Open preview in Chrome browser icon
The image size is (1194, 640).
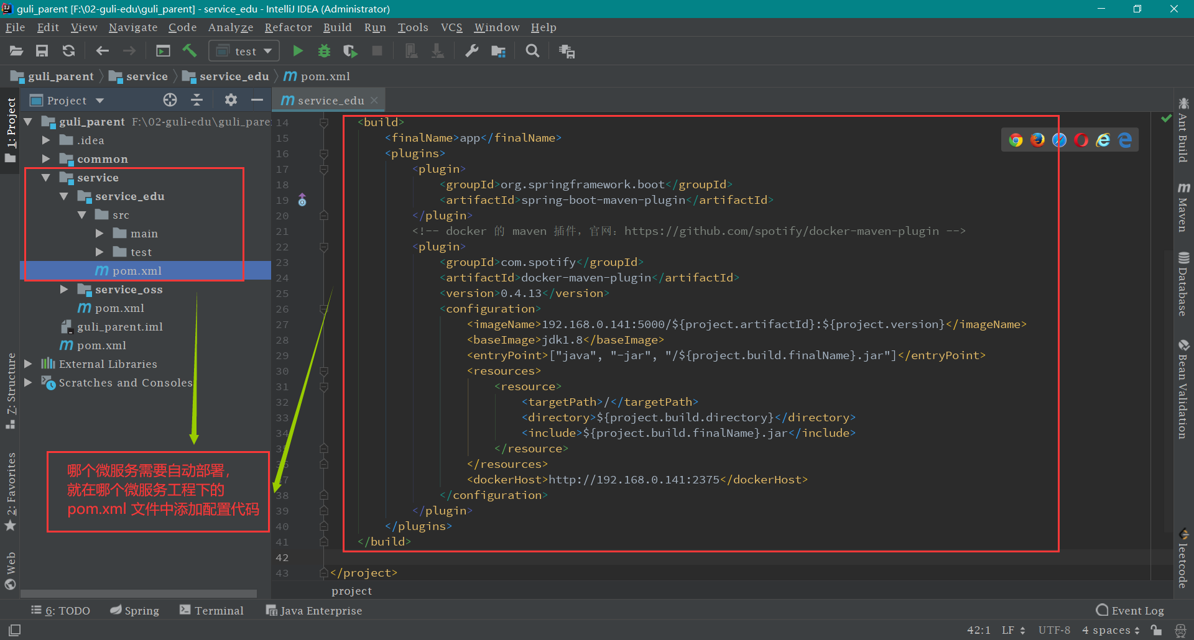pos(1016,140)
